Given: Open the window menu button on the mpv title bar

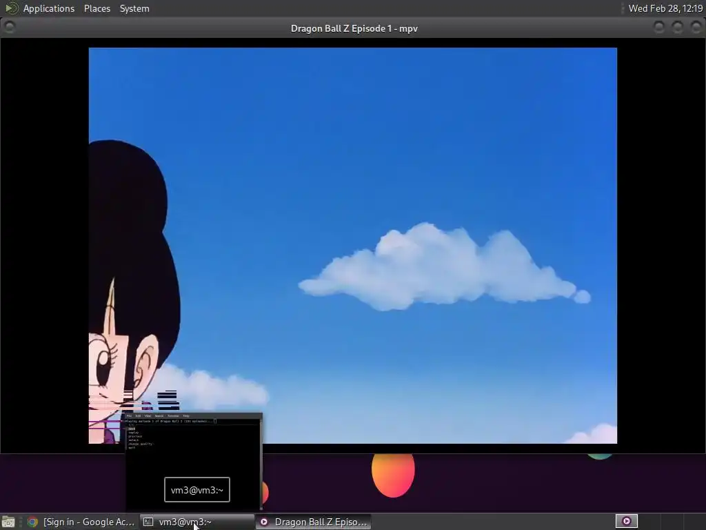Looking at the screenshot, I should point(9,28).
